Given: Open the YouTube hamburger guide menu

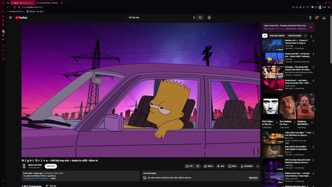Looking at the screenshot, I should 10,18.
